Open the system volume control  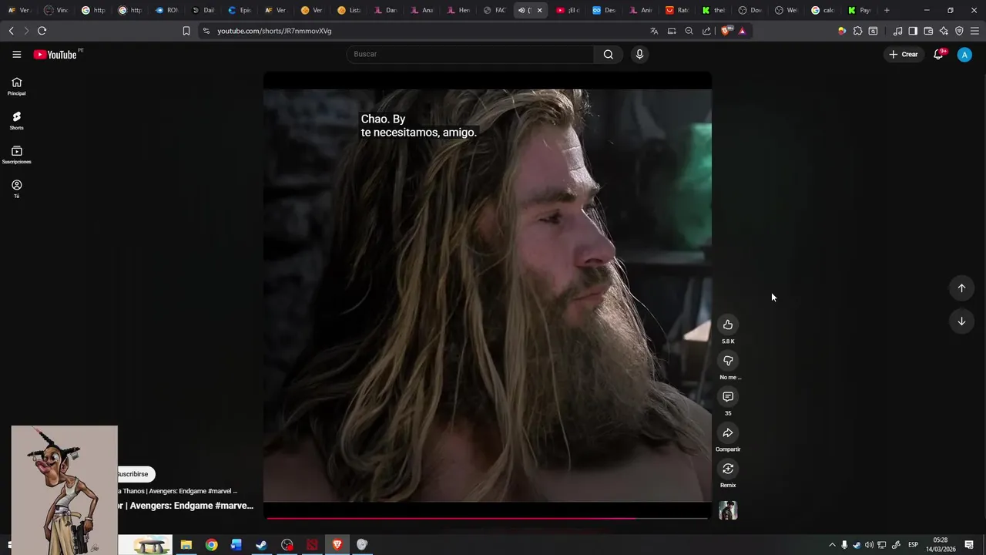[x=870, y=545]
